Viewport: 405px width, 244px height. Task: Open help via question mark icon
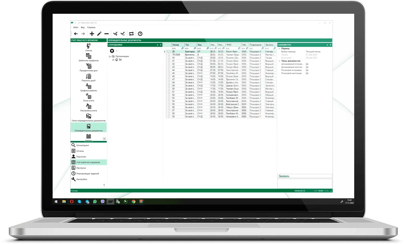click(140, 34)
